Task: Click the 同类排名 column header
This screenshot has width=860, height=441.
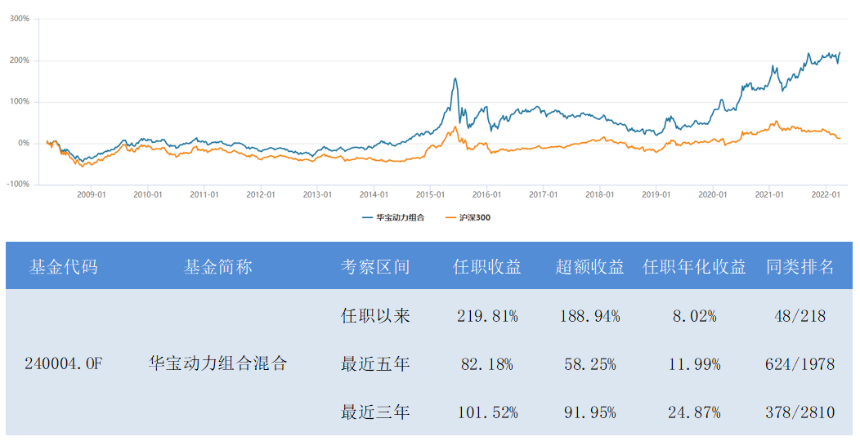Action: [x=800, y=266]
